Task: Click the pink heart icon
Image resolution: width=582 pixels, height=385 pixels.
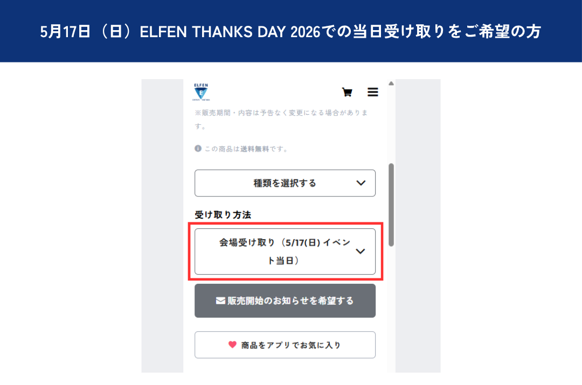Action: coord(232,345)
